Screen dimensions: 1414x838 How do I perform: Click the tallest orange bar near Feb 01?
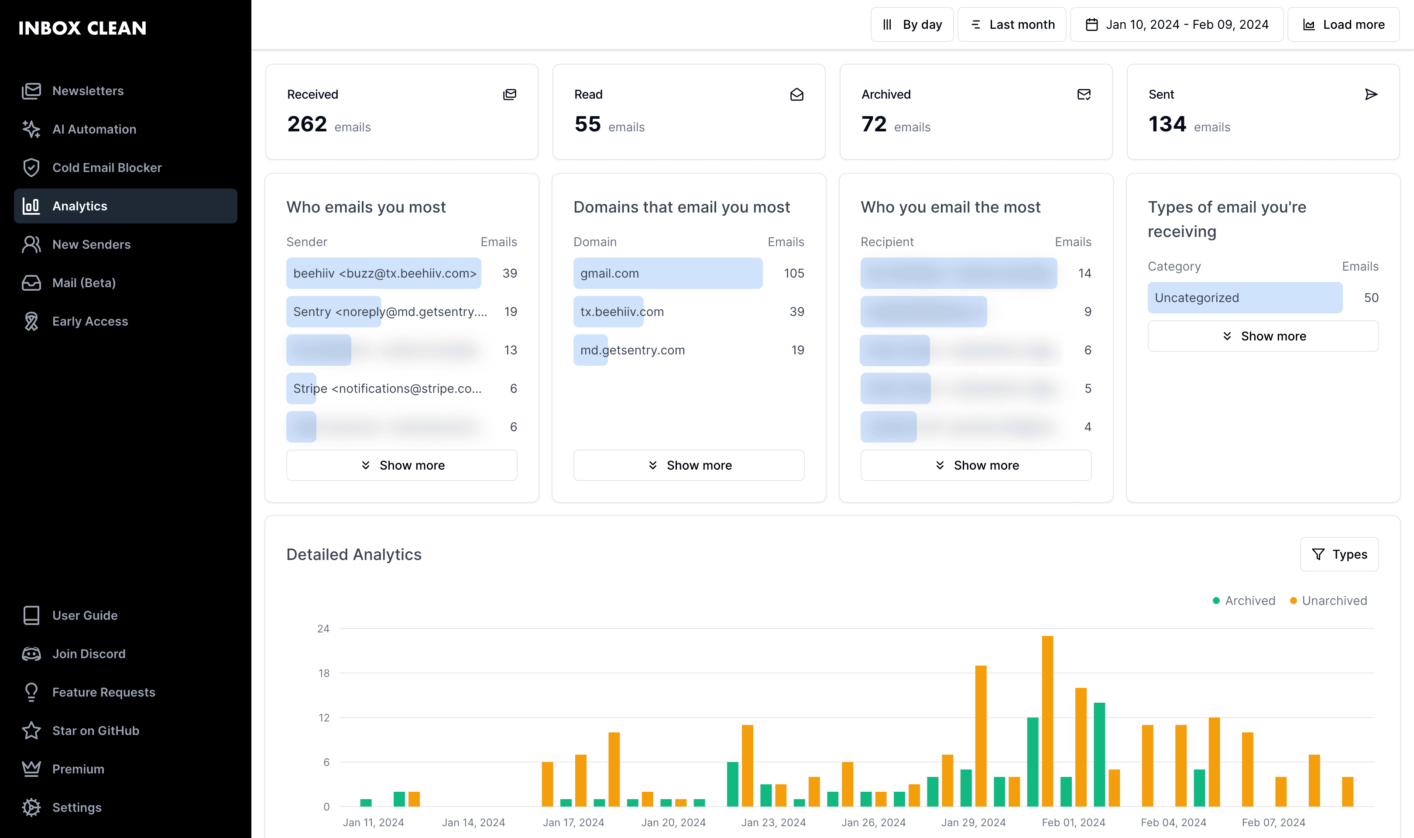pyautogui.click(x=1048, y=721)
